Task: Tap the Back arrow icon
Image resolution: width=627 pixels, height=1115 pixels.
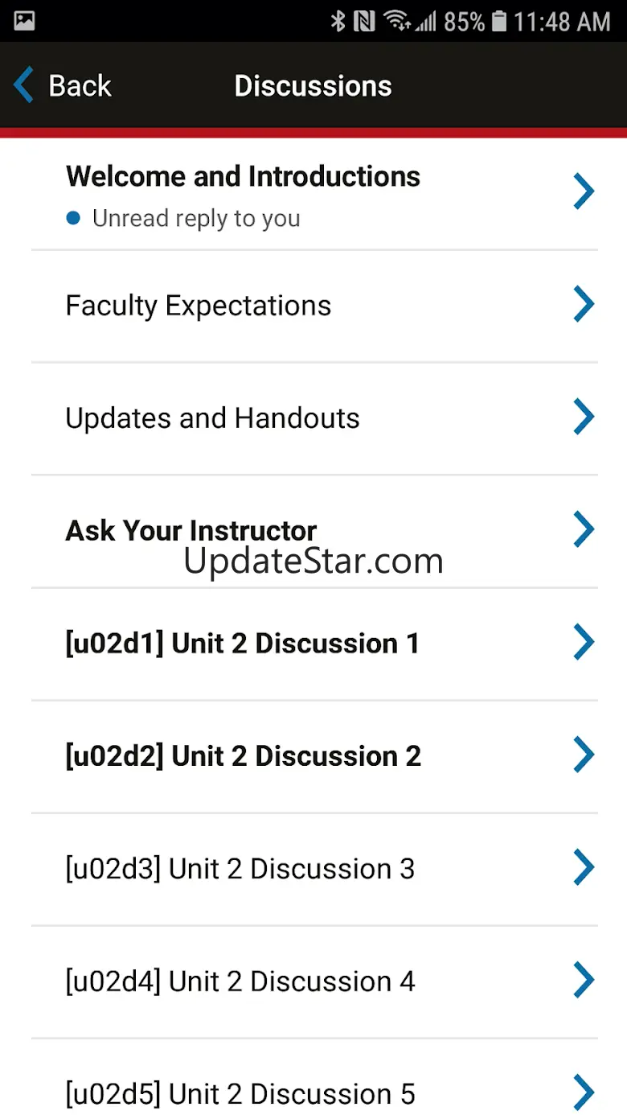Action: tap(24, 85)
